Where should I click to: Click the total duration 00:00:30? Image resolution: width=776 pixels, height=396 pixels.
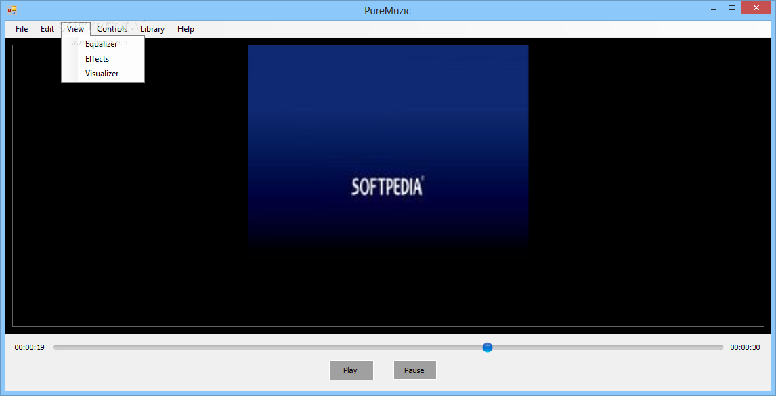coord(745,347)
